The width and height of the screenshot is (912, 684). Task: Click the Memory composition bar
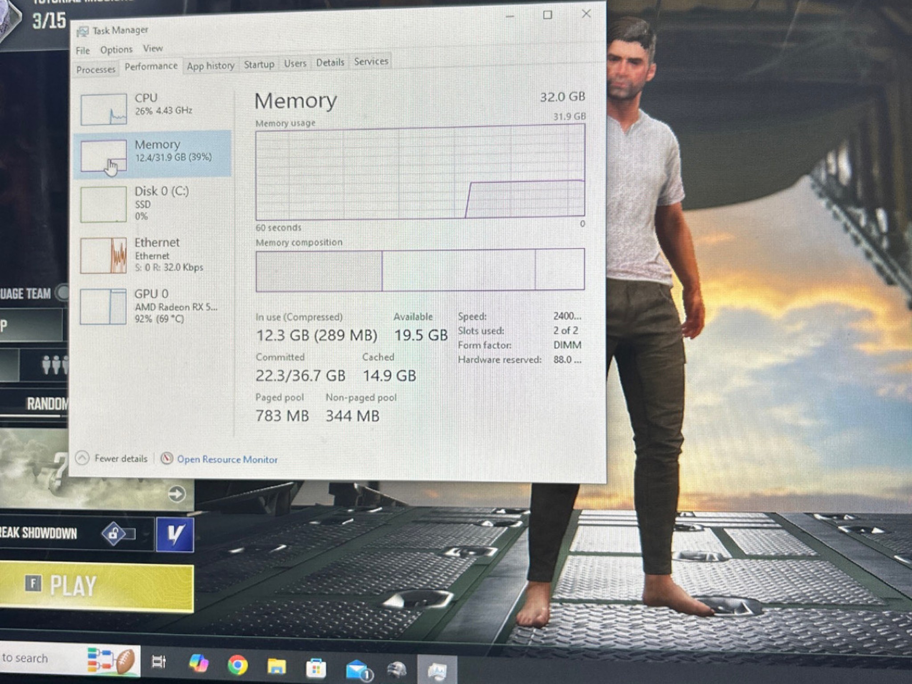pos(420,270)
